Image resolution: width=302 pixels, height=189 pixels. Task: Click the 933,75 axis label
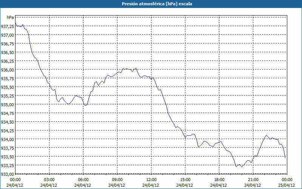pos(8,148)
